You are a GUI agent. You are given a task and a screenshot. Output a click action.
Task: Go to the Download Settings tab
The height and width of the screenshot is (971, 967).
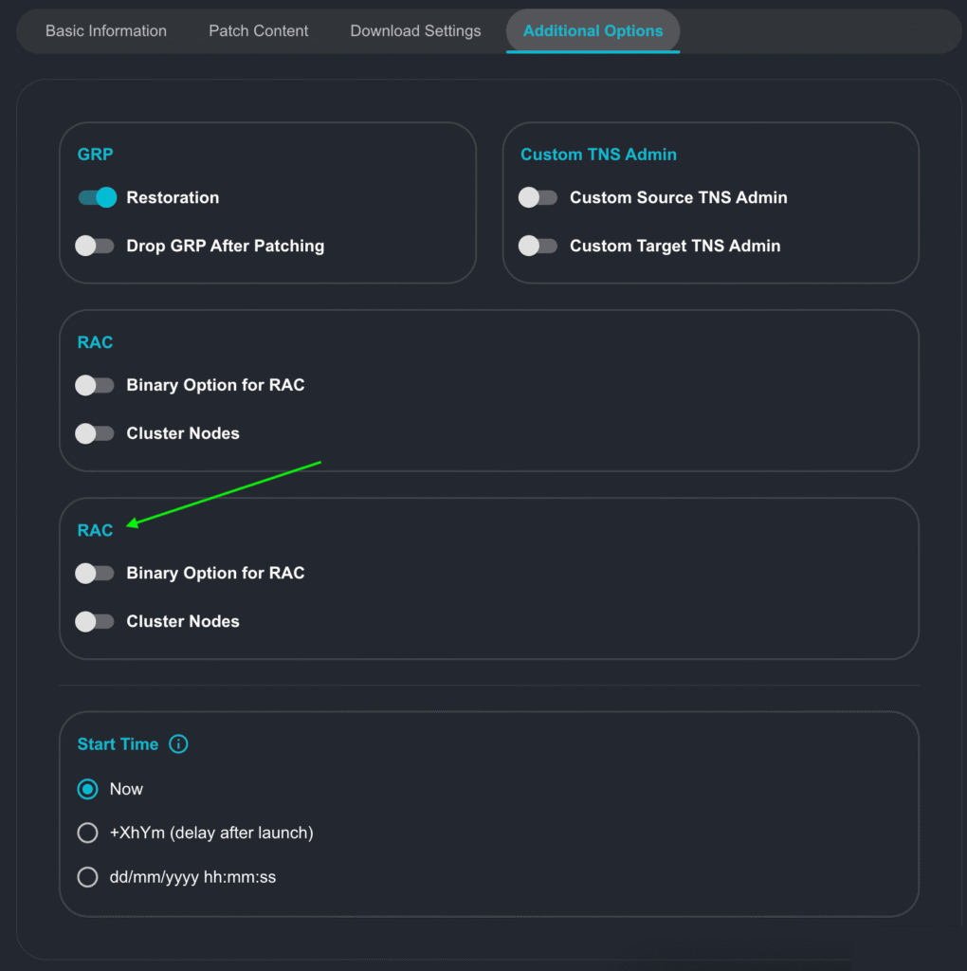(x=415, y=31)
